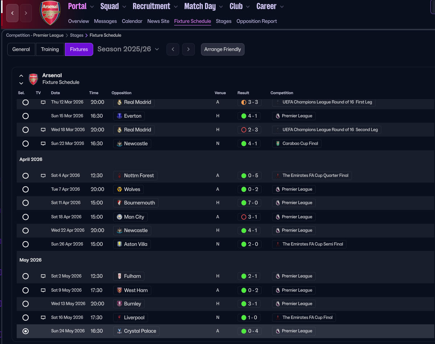435x344 pixels.
Task: Click the forward navigation arrow
Action: (26, 13)
